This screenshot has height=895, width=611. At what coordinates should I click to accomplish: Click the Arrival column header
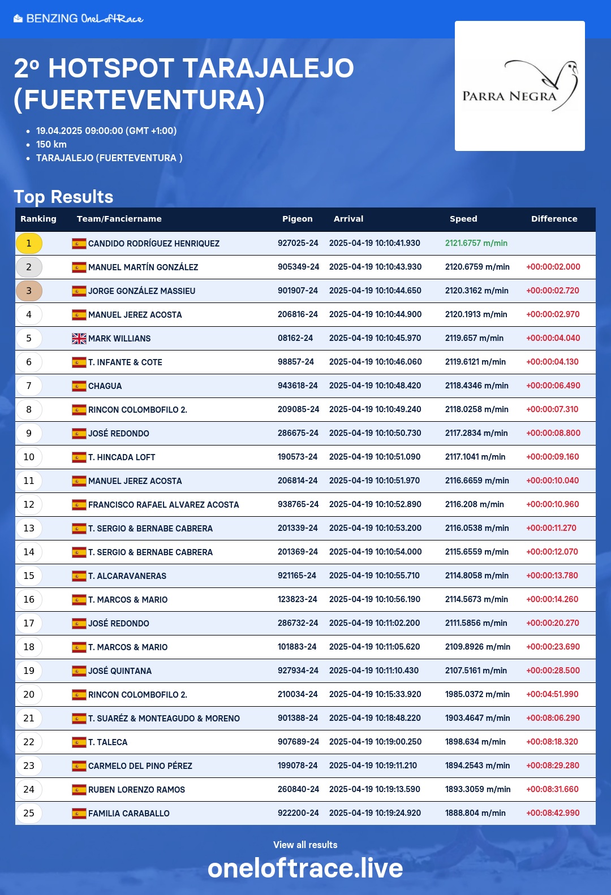(x=348, y=219)
